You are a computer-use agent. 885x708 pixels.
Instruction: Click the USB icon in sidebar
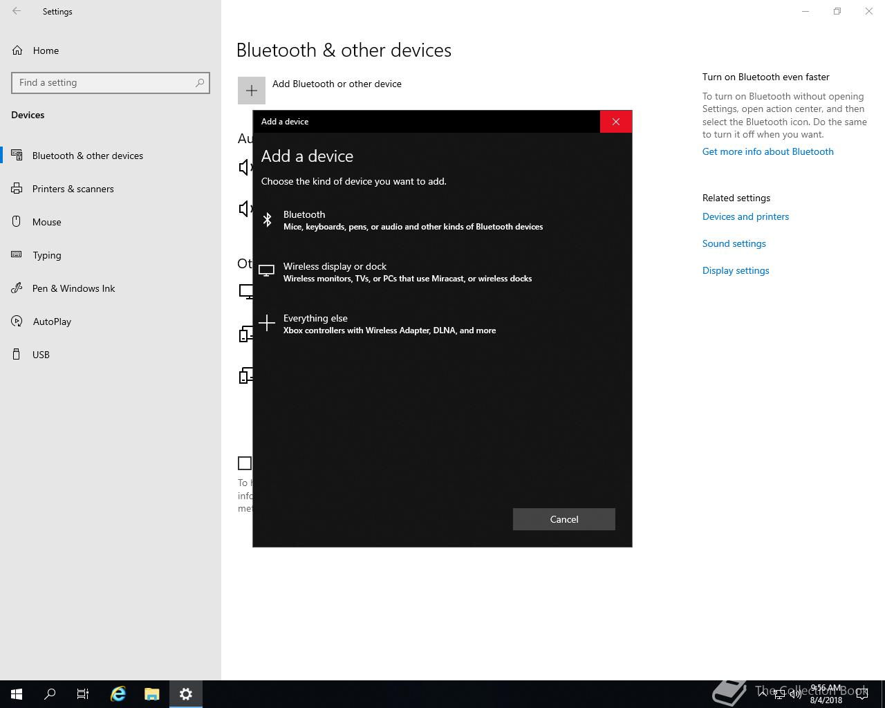coord(17,355)
